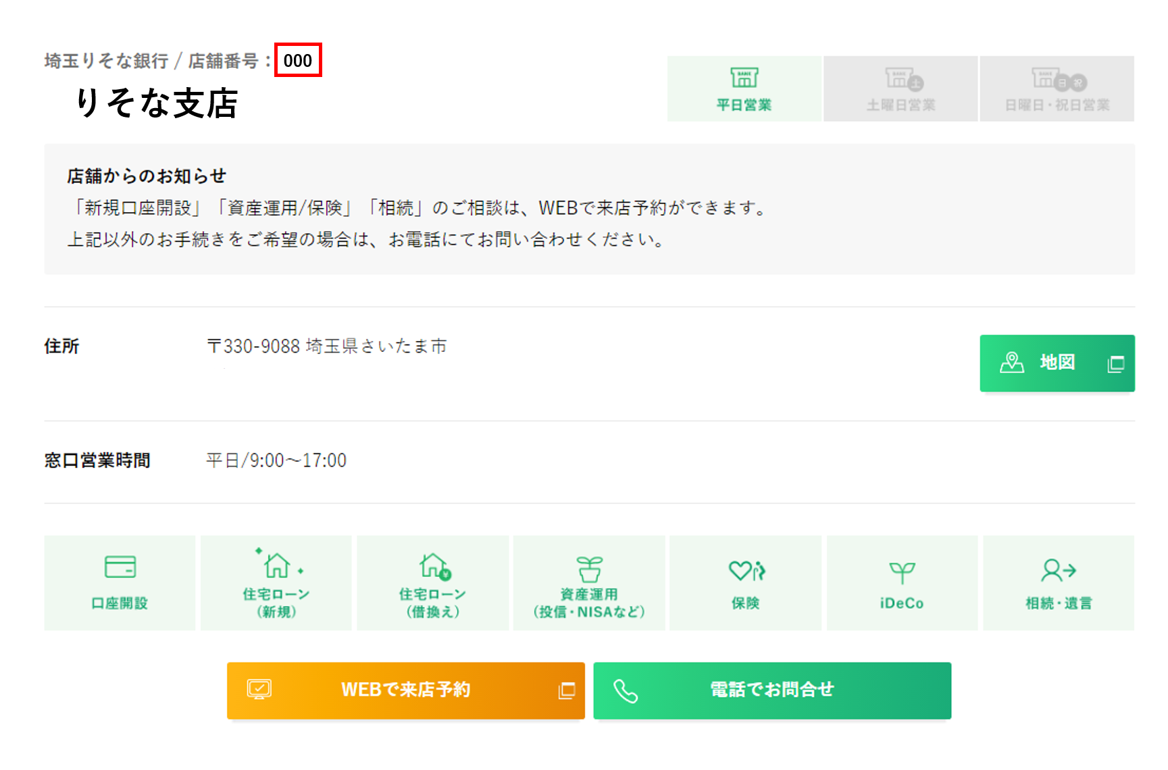Select the 日曜日・祝日営業 holiday hours tab

tap(1057, 89)
